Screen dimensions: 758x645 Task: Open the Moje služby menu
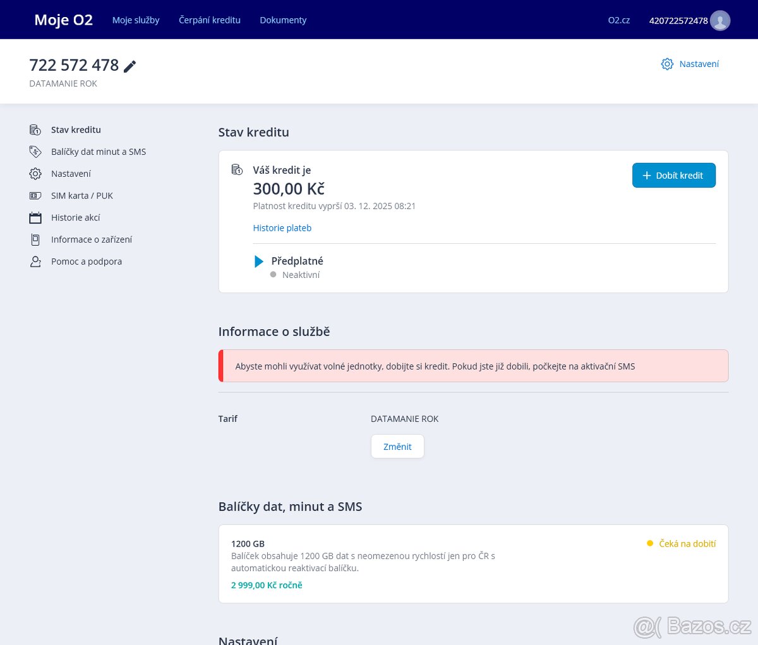pos(136,20)
